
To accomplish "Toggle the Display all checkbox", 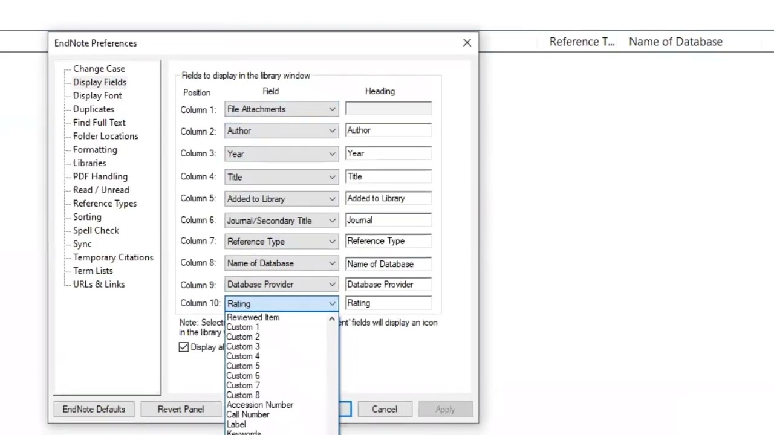I will (183, 347).
